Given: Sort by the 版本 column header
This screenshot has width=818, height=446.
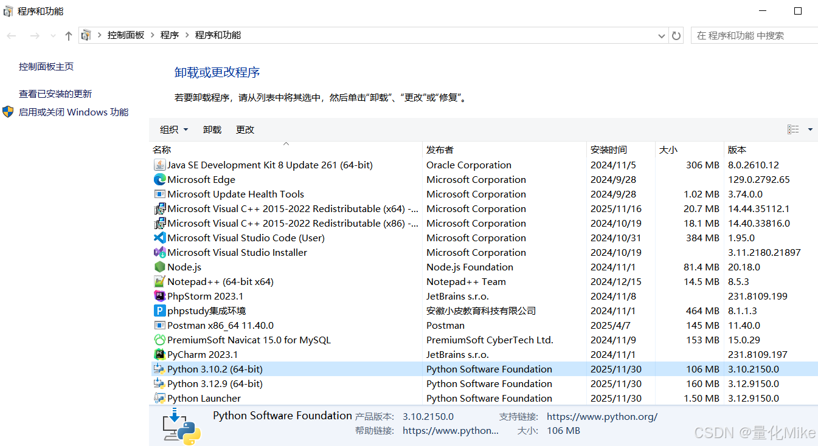Looking at the screenshot, I should pos(771,149).
